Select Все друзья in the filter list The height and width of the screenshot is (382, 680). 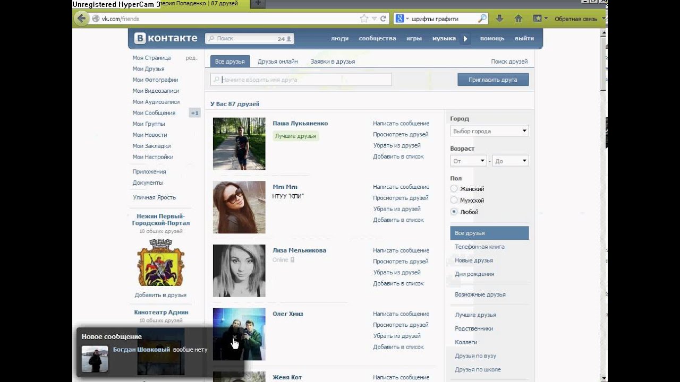pos(489,233)
